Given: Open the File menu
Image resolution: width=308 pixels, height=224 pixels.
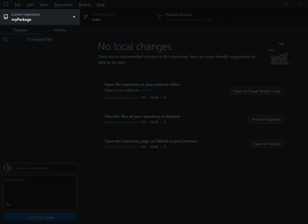Looking at the screenshot, I should (x=17, y=5).
